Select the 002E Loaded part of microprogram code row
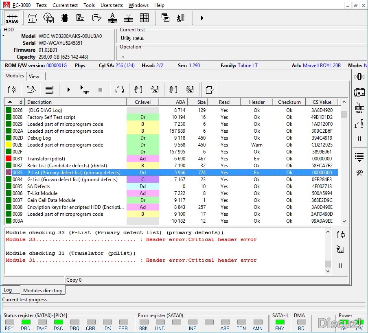 click(171, 145)
